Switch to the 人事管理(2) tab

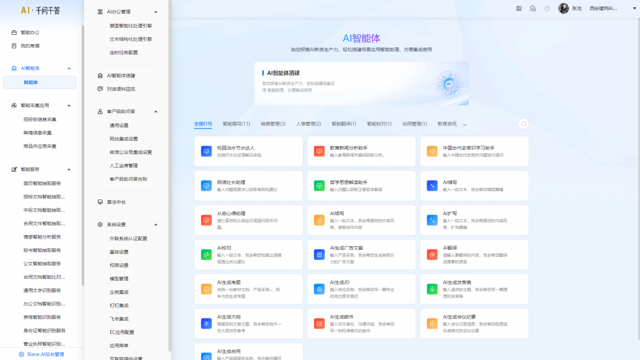[x=308, y=124]
